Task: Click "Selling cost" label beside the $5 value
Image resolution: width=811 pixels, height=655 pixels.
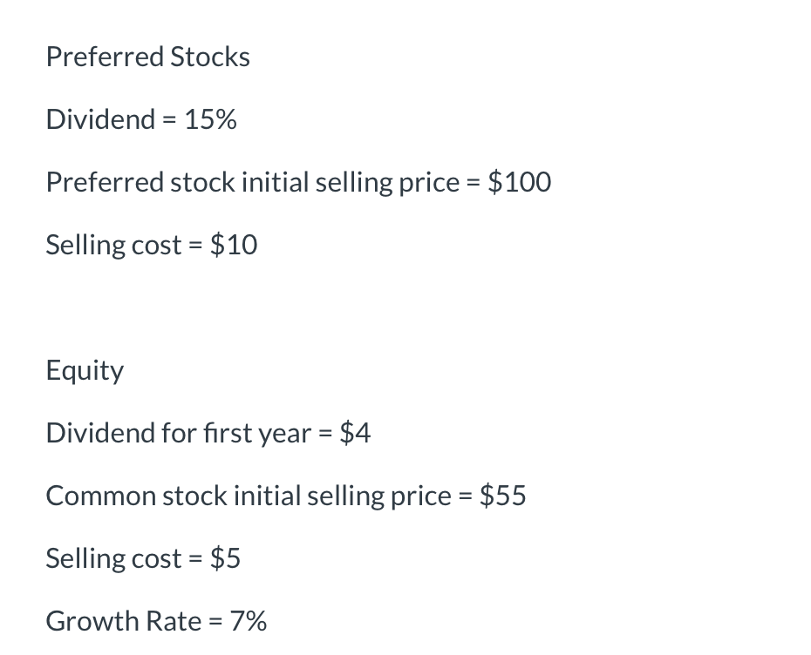Action: click(113, 559)
